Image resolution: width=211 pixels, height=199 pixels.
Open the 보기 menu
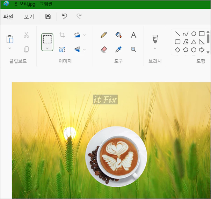coord(29,17)
